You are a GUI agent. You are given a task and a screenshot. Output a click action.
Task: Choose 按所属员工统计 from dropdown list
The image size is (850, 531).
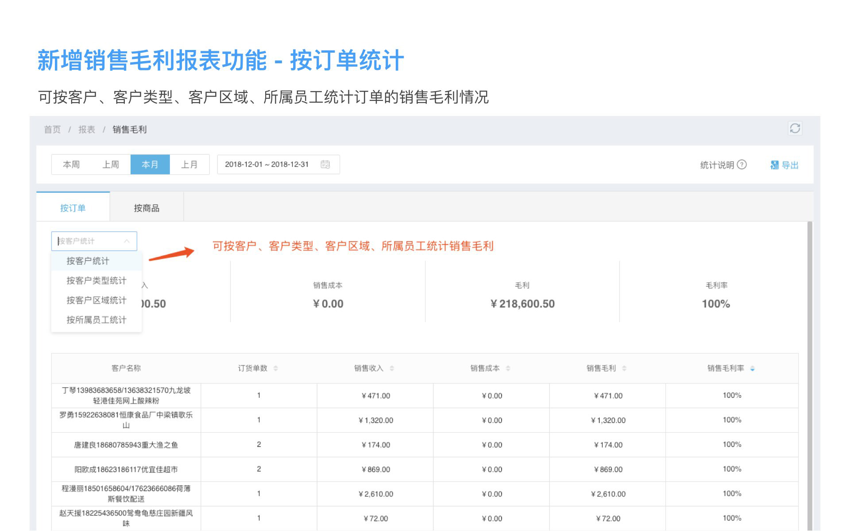pos(96,320)
